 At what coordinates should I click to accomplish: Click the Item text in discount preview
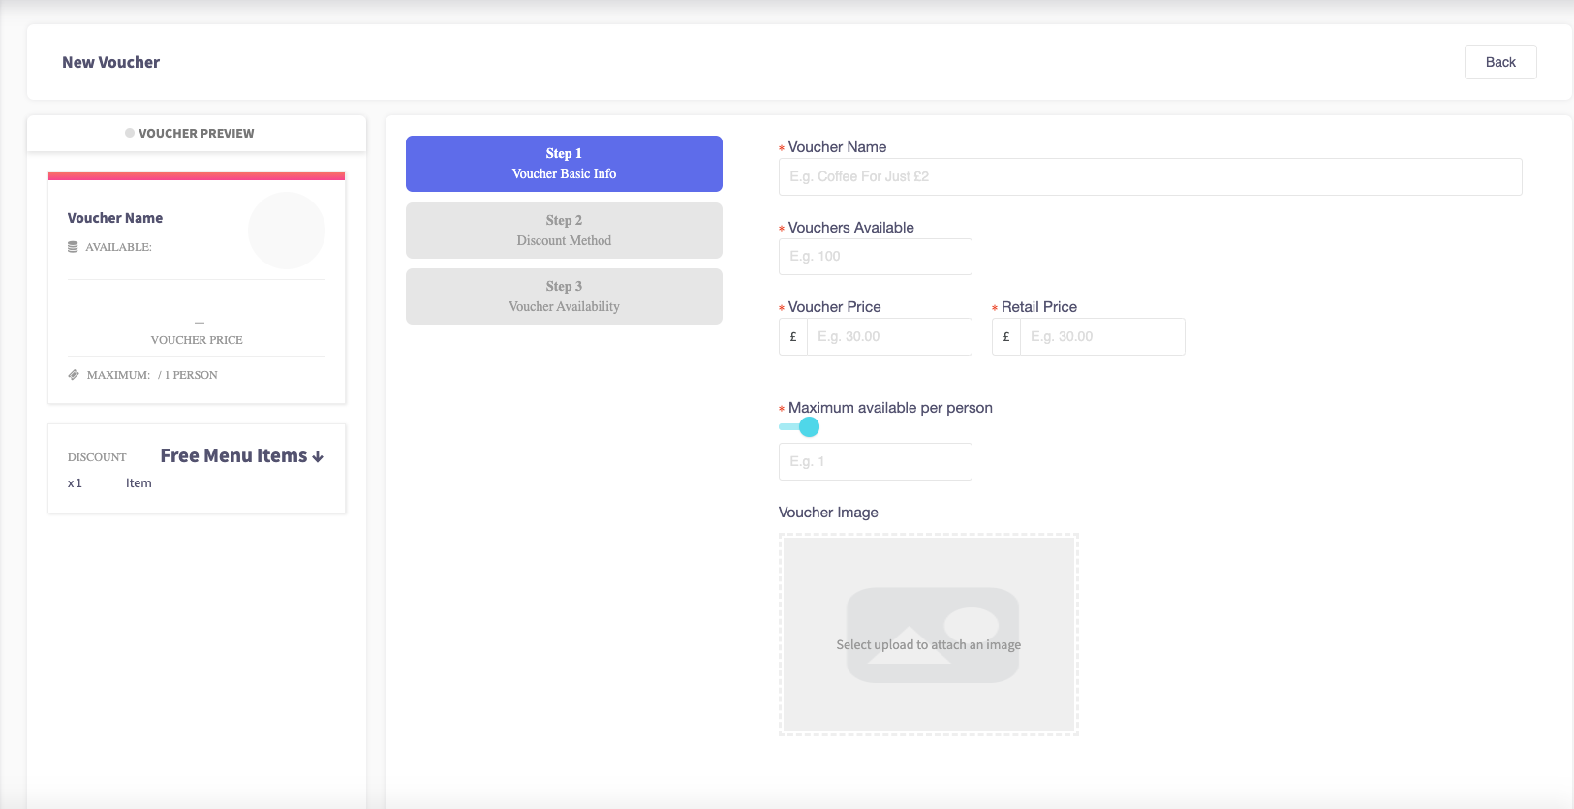(139, 483)
